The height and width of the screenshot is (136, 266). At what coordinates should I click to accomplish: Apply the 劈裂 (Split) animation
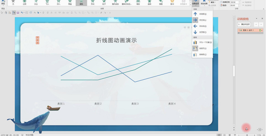pos(70,3)
